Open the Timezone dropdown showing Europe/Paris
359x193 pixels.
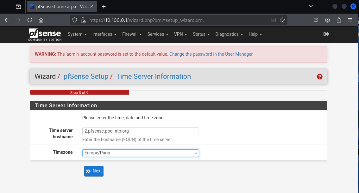pos(141,153)
